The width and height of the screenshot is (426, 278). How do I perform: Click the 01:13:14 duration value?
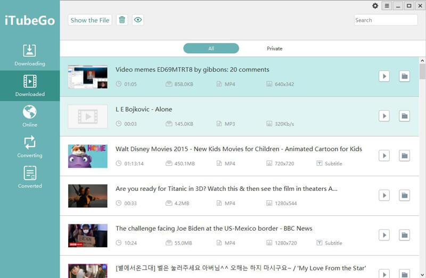(134, 164)
